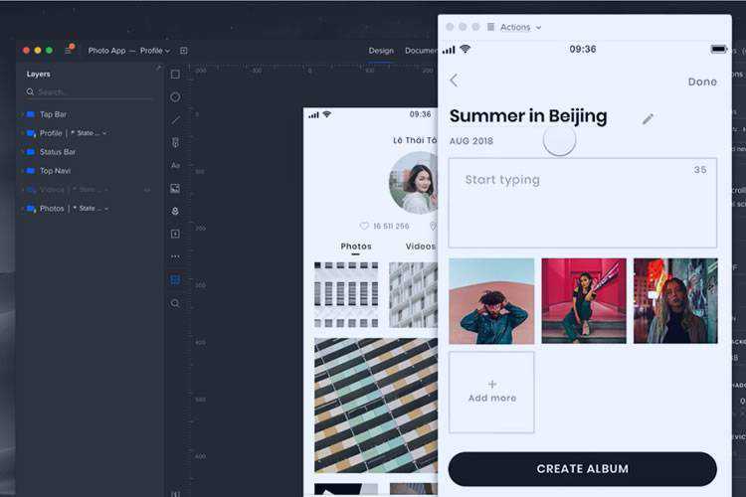Click the pencil edit icon beside album title
Viewport: 746px width, 497px height.
(x=648, y=119)
